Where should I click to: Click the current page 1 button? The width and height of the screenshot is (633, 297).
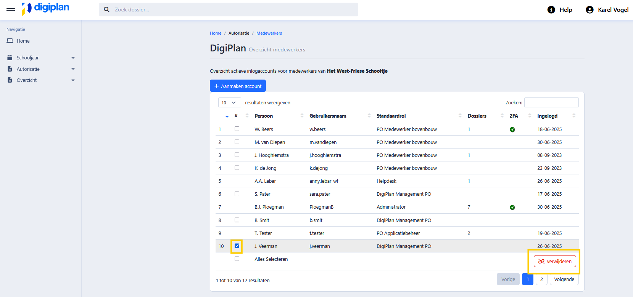(x=528, y=279)
